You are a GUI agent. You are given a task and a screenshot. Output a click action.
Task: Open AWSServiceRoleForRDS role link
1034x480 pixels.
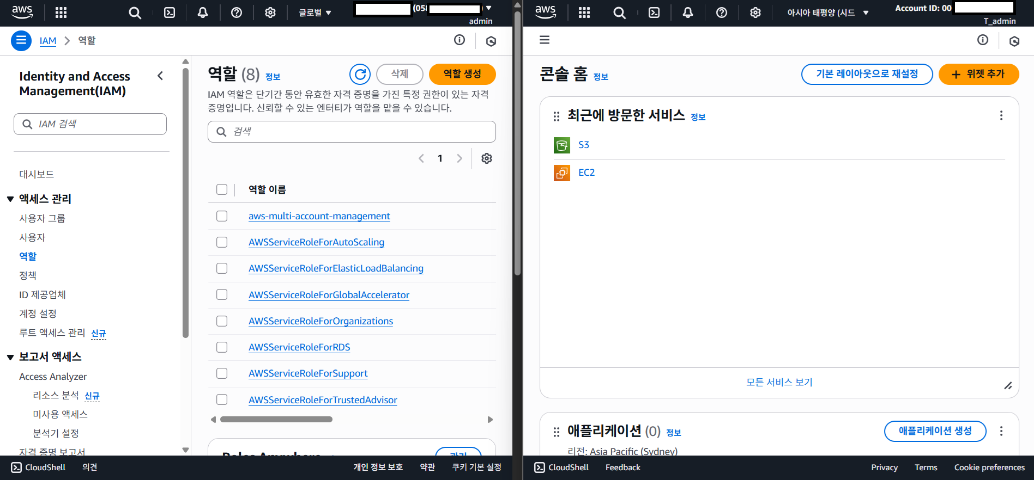(299, 347)
